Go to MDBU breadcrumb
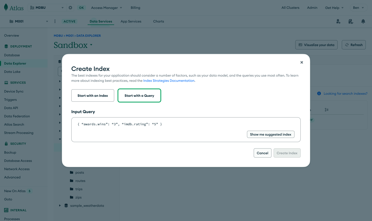This screenshot has height=221, width=372. (58, 36)
